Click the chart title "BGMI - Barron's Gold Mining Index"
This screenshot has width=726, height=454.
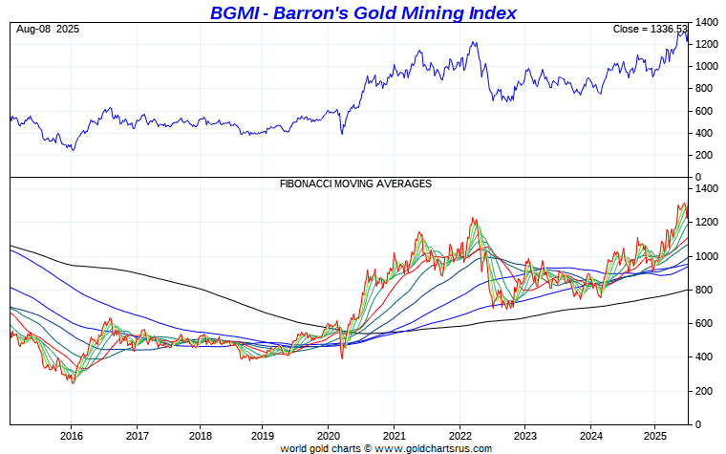click(x=363, y=12)
